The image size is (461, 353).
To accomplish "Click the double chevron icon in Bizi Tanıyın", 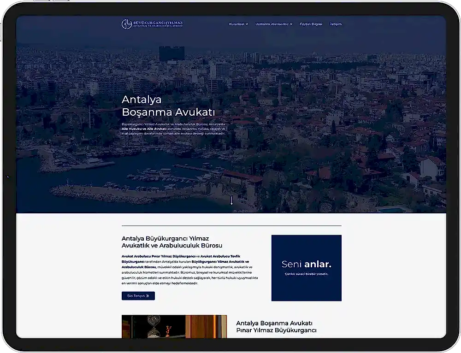I will coord(148,296).
